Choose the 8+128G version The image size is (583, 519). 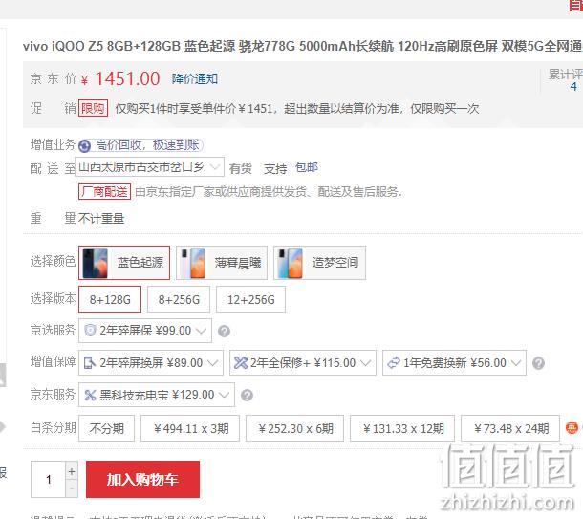(110, 299)
